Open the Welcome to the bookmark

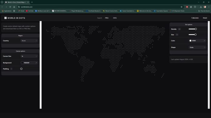[x=144, y=11]
